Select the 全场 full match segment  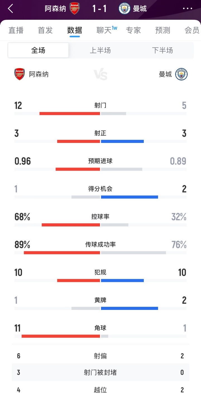point(38,50)
